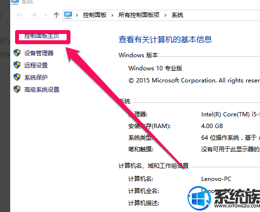
Task: Click the Back navigation arrow
Action: (x=19, y=15)
